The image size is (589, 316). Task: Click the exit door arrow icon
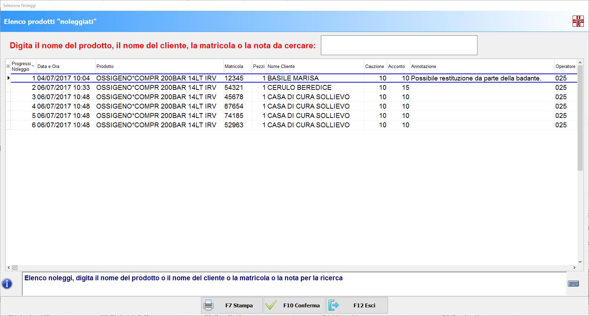[333, 305]
